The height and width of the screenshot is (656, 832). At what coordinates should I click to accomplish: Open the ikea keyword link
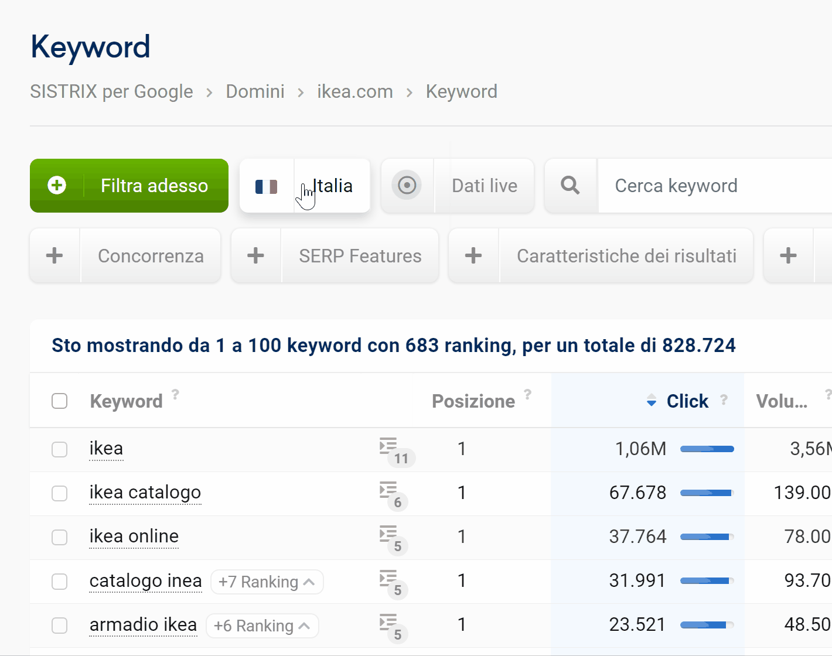(x=106, y=449)
